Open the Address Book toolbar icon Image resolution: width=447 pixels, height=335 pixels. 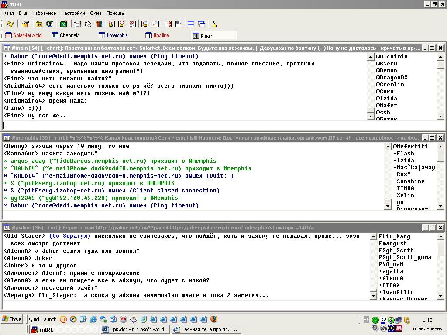pos(77,24)
